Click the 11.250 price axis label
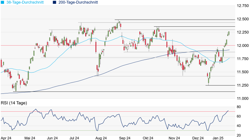 [x=242, y=85]
